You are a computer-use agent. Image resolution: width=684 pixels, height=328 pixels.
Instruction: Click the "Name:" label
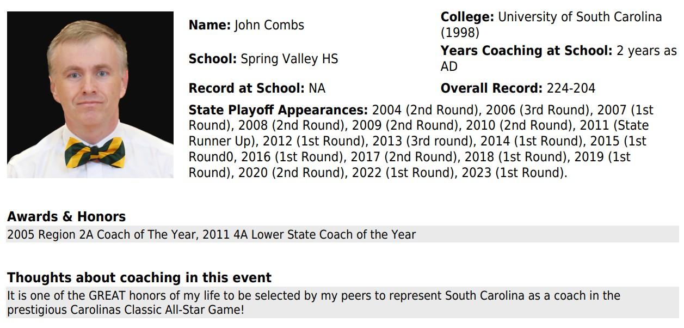tap(210, 25)
